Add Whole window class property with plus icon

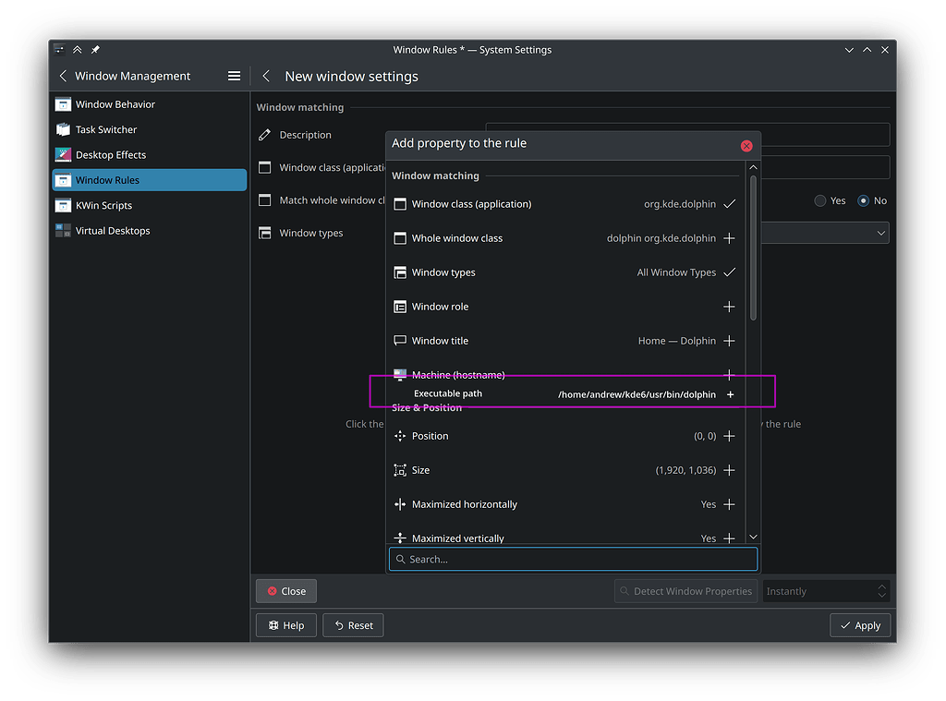point(729,238)
